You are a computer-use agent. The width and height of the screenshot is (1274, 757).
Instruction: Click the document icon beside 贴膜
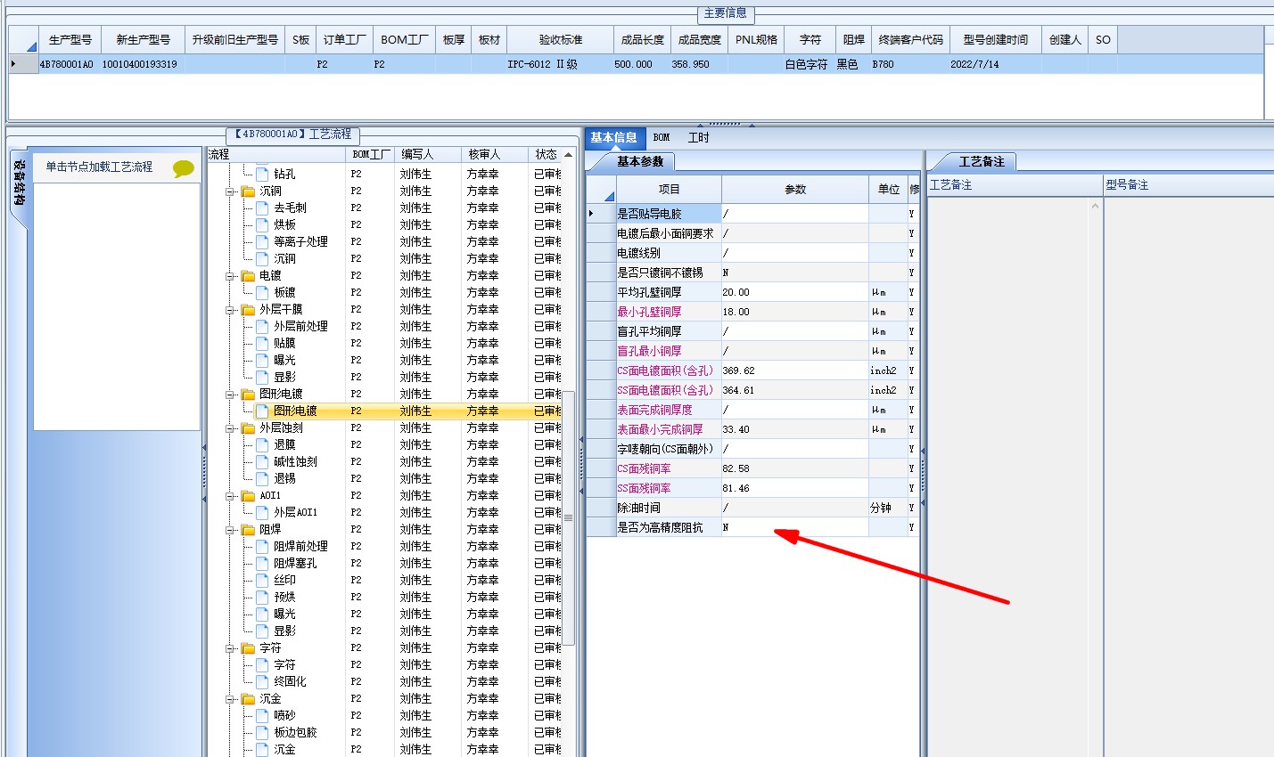coord(262,343)
